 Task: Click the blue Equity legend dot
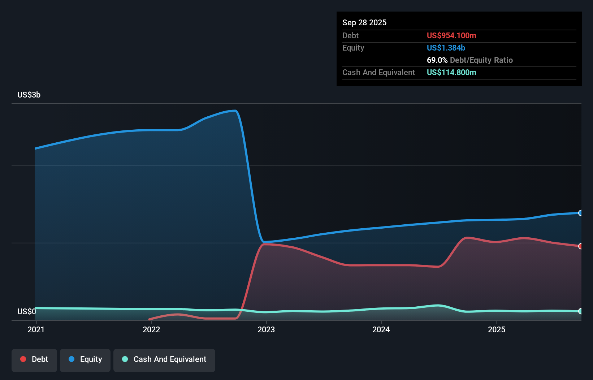[72, 359]
